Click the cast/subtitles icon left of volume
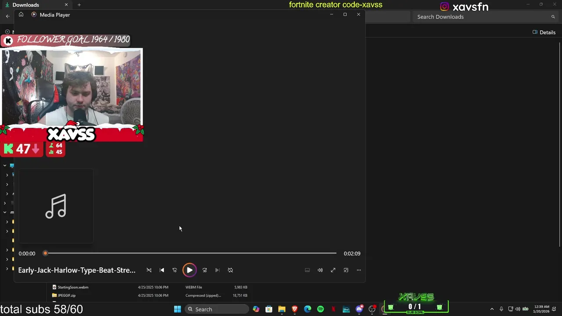Image resolution: width=562 pixels, height=316 pixels. point(307,270)
